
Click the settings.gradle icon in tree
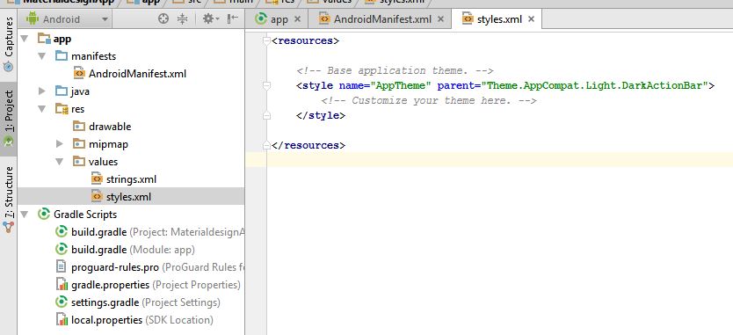(x=62, y=302)
